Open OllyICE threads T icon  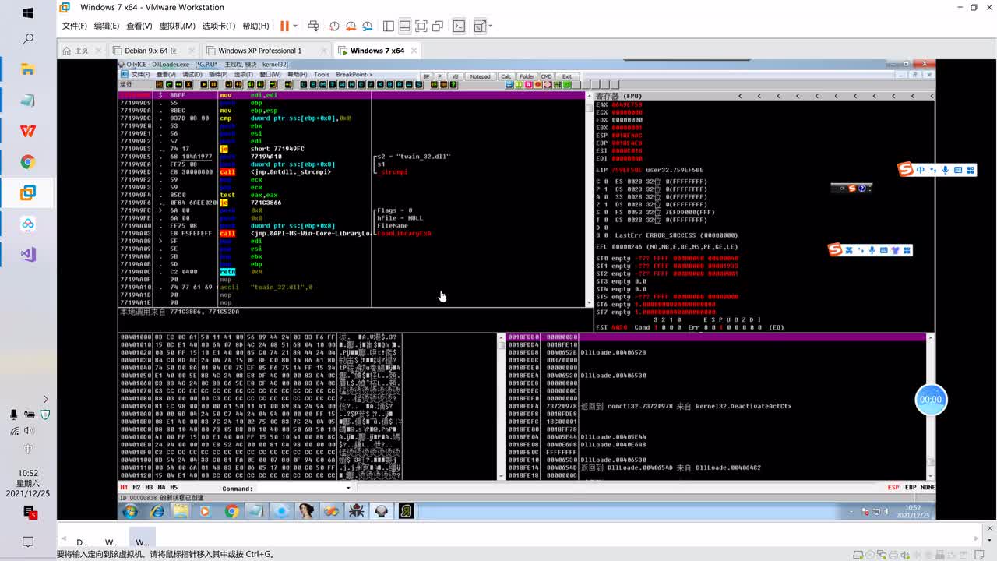[332, 84]
